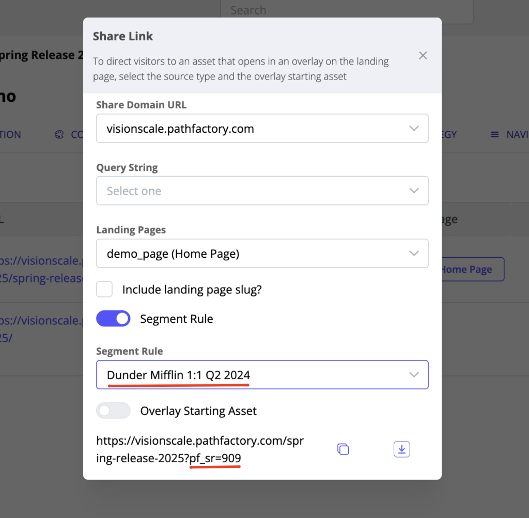Viewport: 529px width, 518px height.
Task: Download the share link QR code icon
Action: click(401, 449)
